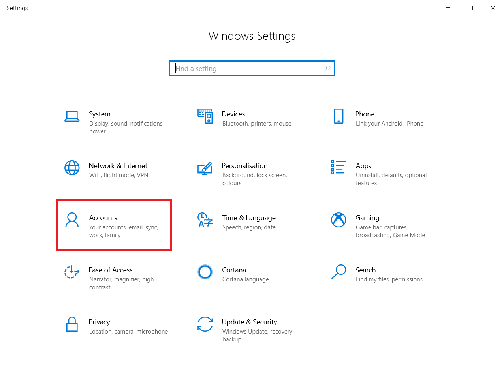
Task: Open Accounts title
Action: (103, 218)
